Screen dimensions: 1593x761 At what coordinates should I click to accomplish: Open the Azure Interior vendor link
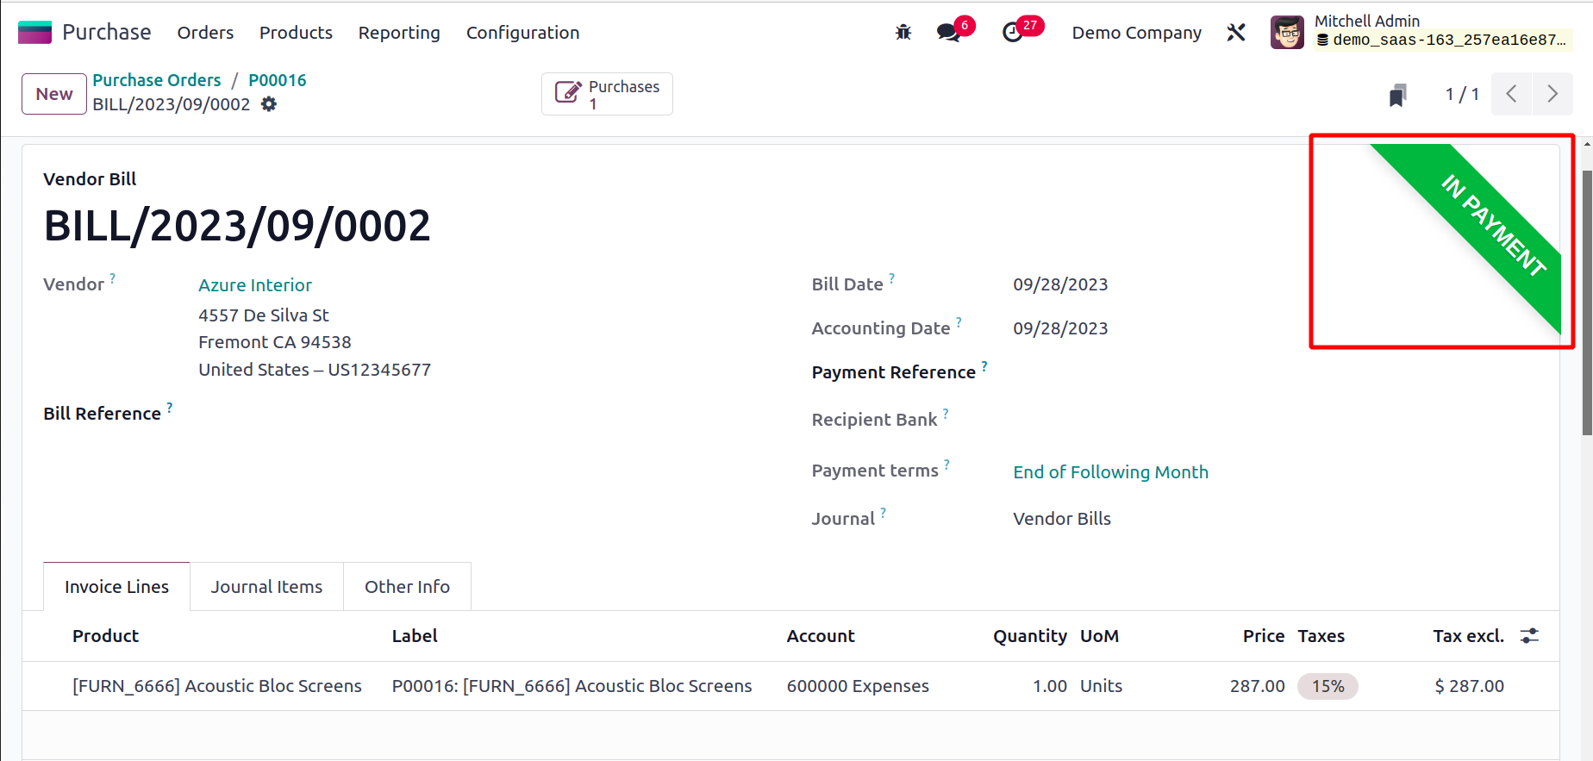point(255,285)
